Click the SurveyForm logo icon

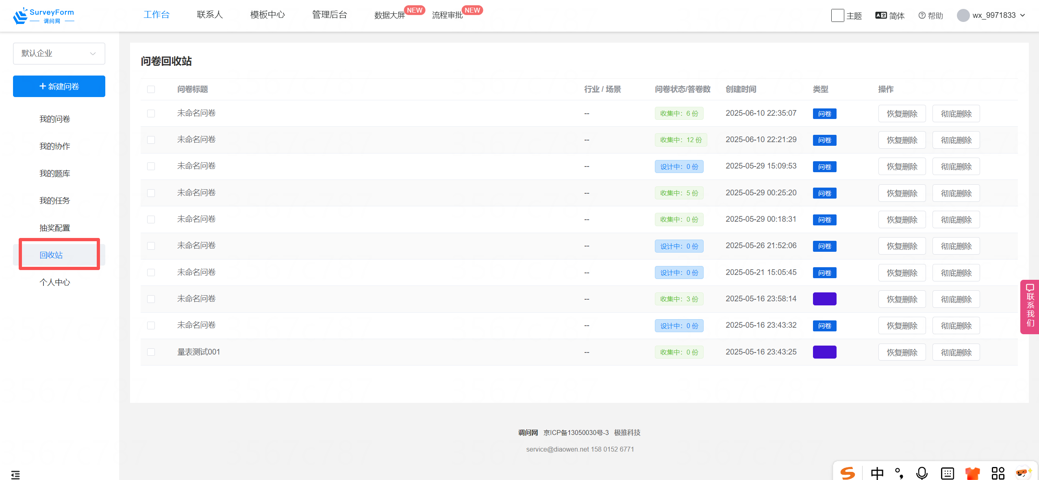(x=20, y=16)
